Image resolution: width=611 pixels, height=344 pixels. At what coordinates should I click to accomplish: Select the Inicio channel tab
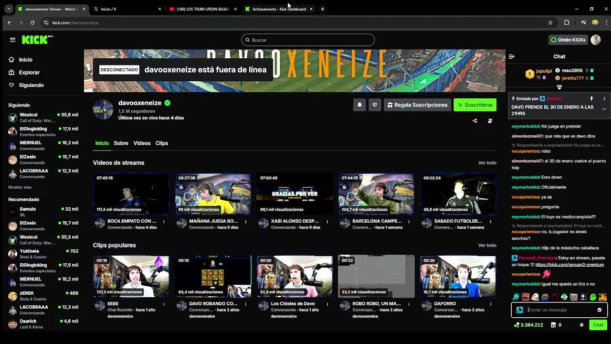click(102, 143)
